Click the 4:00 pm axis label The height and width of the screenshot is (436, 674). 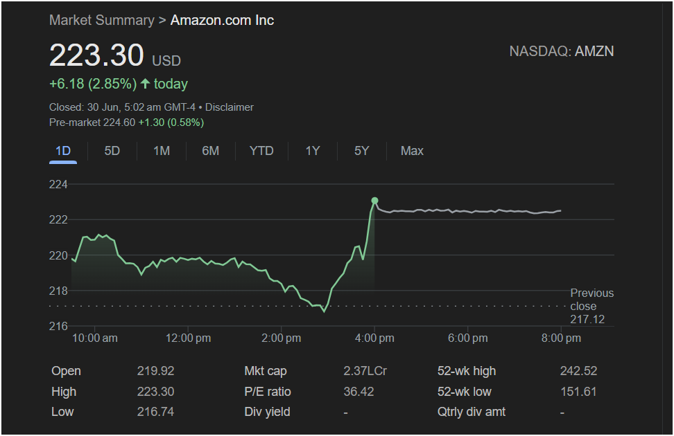(x=374, y=338)
